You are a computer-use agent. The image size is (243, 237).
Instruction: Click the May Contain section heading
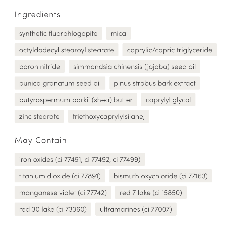coord(41,140)
